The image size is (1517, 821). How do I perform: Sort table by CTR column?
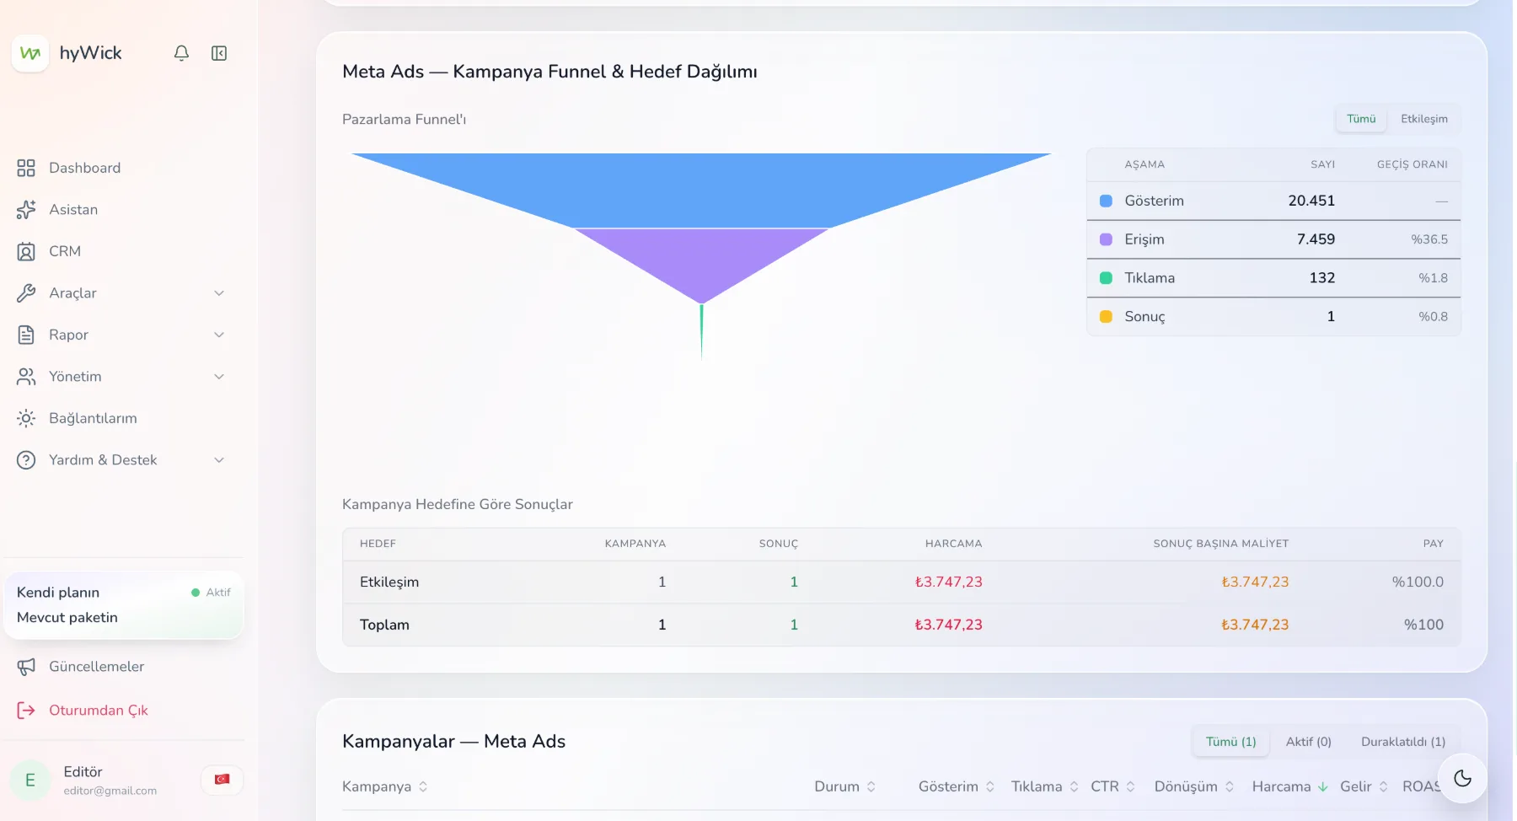[x=1112, y=786]
